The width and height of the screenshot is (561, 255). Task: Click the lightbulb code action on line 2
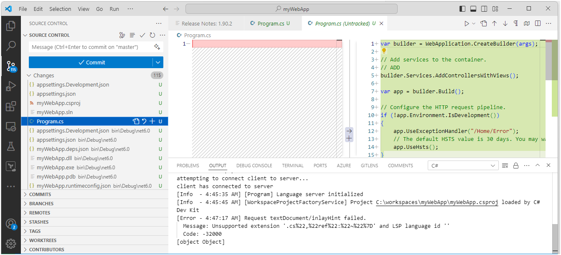click(384, 51)
